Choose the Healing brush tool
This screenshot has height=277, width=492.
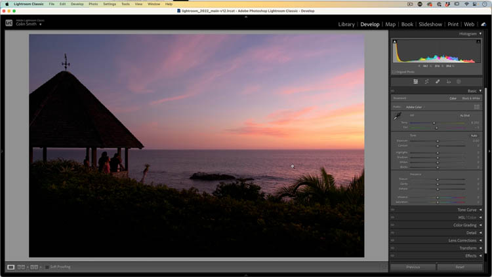(438, 82)
